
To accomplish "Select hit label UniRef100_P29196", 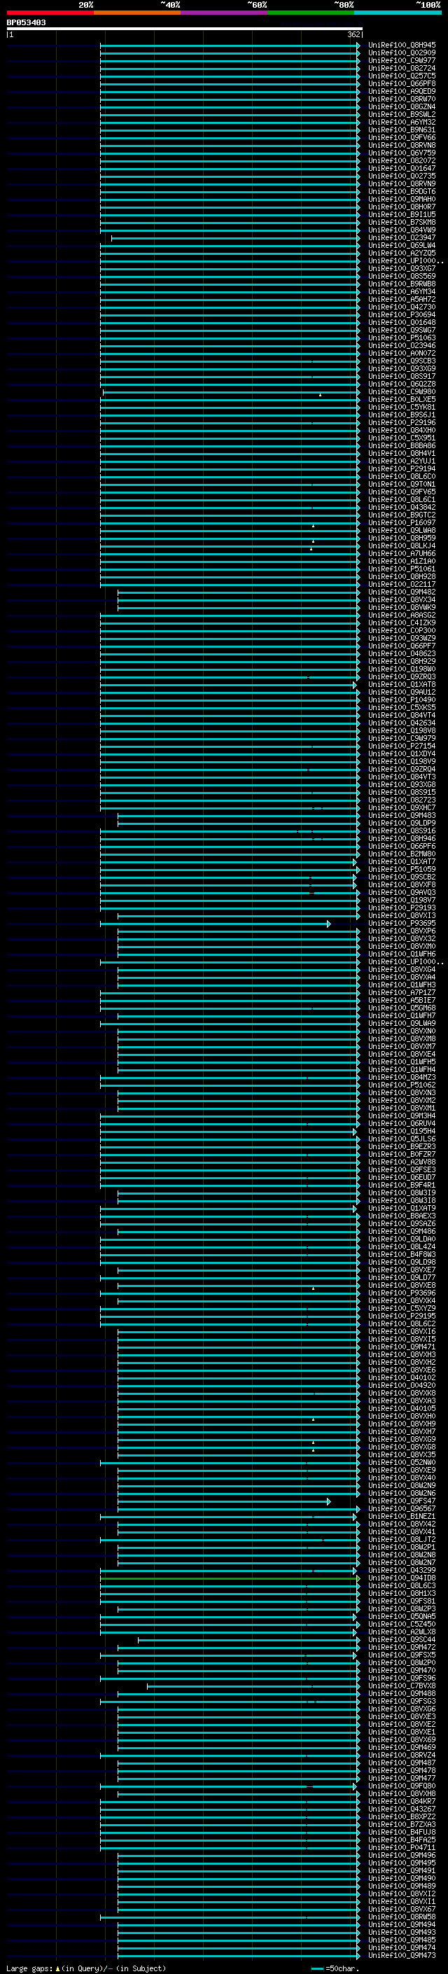I will [402, 422].
